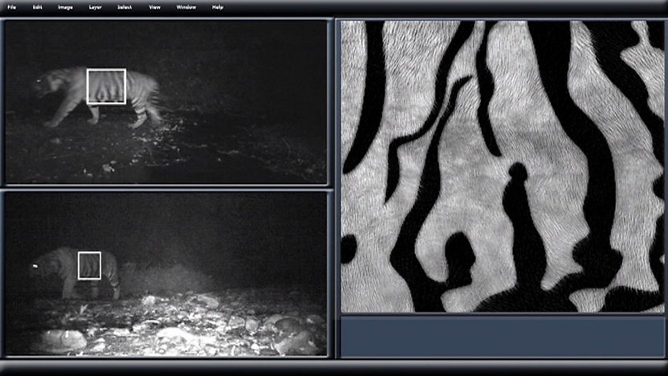Open the Layer menu

(95, 7)
